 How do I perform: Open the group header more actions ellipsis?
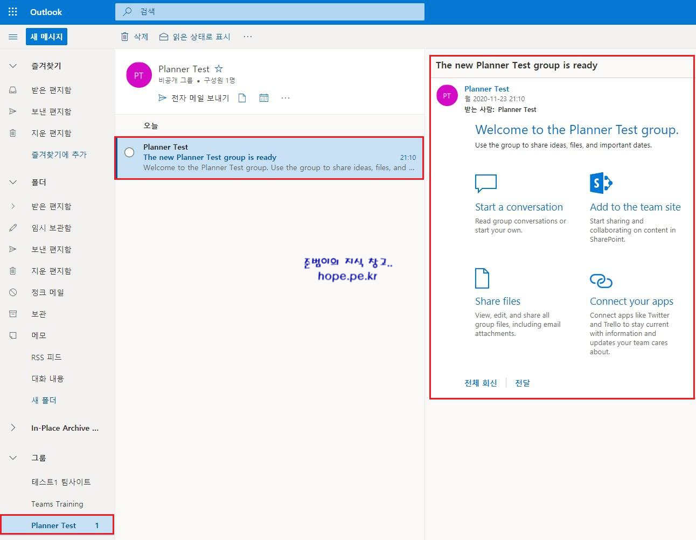point(286,98)
